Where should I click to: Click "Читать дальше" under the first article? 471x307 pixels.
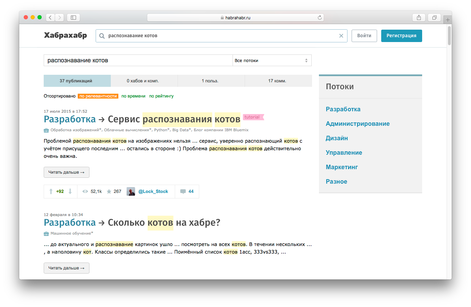coord(66,172)
